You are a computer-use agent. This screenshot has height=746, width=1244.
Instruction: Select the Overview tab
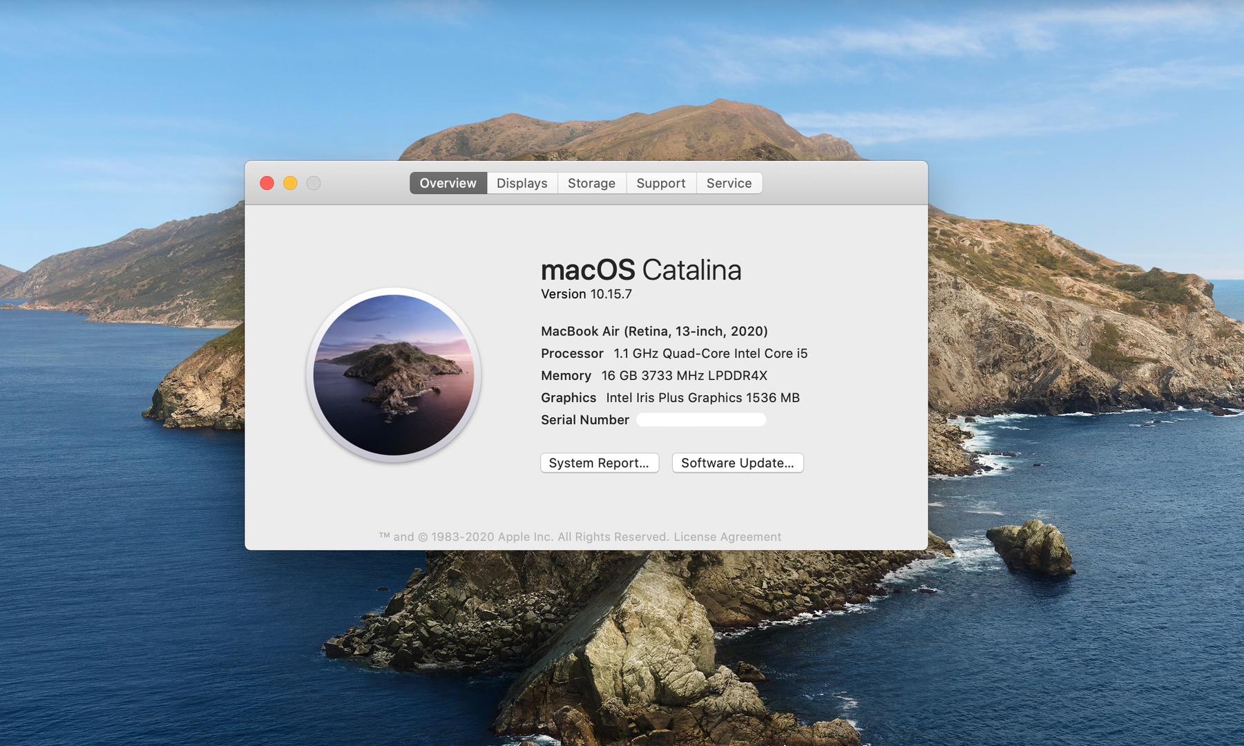pos(448,183)
